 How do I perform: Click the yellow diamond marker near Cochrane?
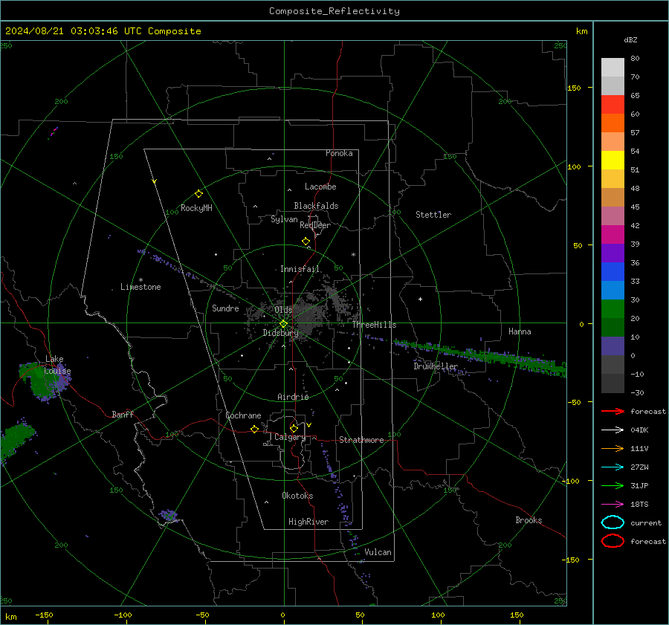(254, 430)
